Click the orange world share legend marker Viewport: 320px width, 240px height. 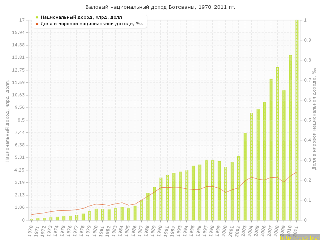point(37,24)
